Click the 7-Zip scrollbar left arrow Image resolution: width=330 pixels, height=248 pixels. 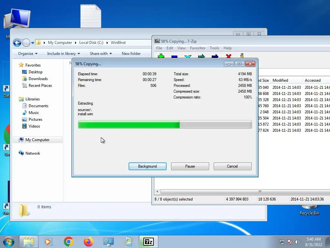tap(157, 192)
